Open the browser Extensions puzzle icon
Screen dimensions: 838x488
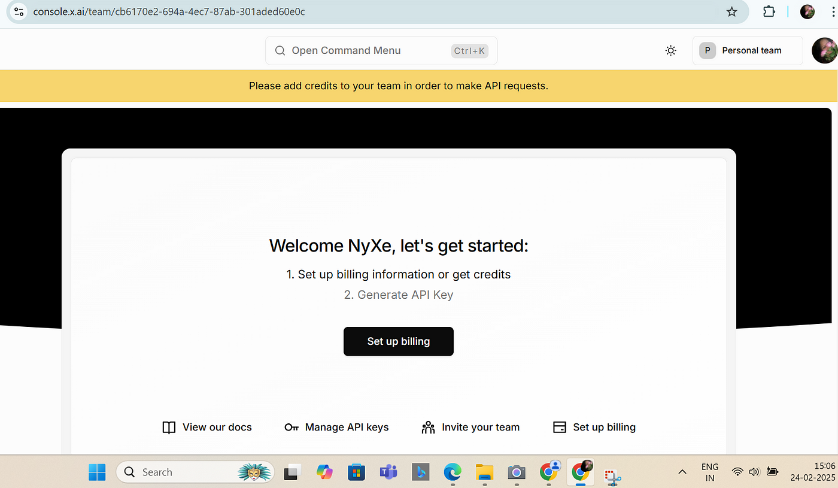pyautogui.click(x=769, y=11)
